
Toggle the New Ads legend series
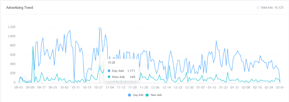coord(154,95)
